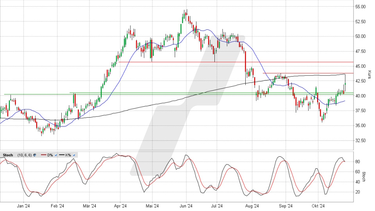The width and height of the screenshot is (375, 211).
Task: Click the 60 stochastic axis label
Action: coord(358,172)
